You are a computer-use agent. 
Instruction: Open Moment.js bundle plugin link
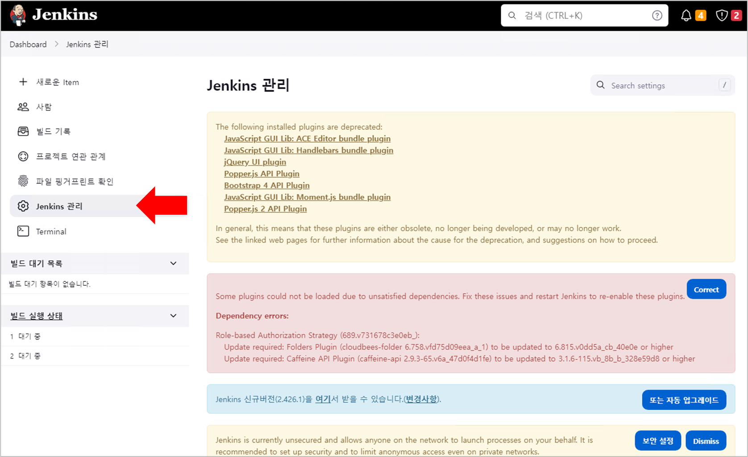tap(307, 197)
